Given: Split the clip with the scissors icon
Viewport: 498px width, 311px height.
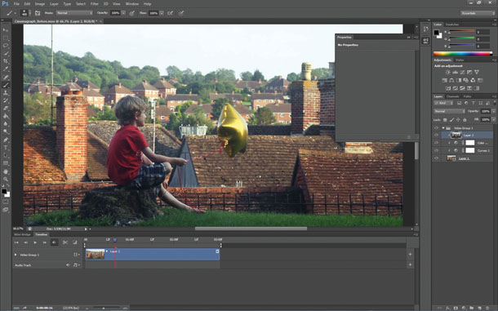Looking at the screenshot, I should [x=65, y=242].
